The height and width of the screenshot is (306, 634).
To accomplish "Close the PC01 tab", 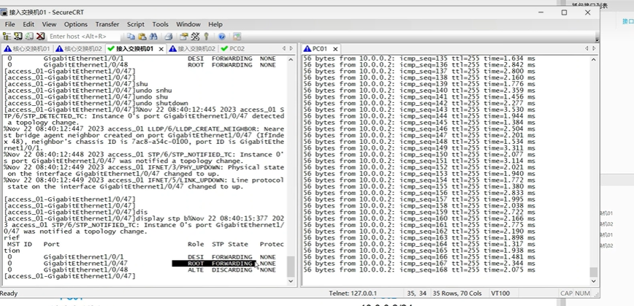I will [x=335, y=49].
